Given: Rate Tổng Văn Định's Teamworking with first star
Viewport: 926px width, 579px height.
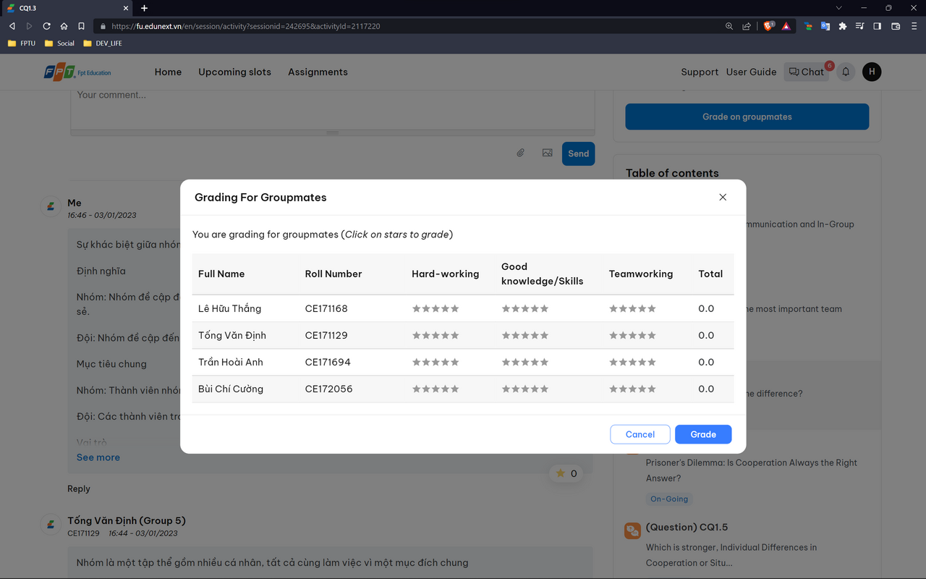Looking at the screenshot, I should click(x=613, y=336).
